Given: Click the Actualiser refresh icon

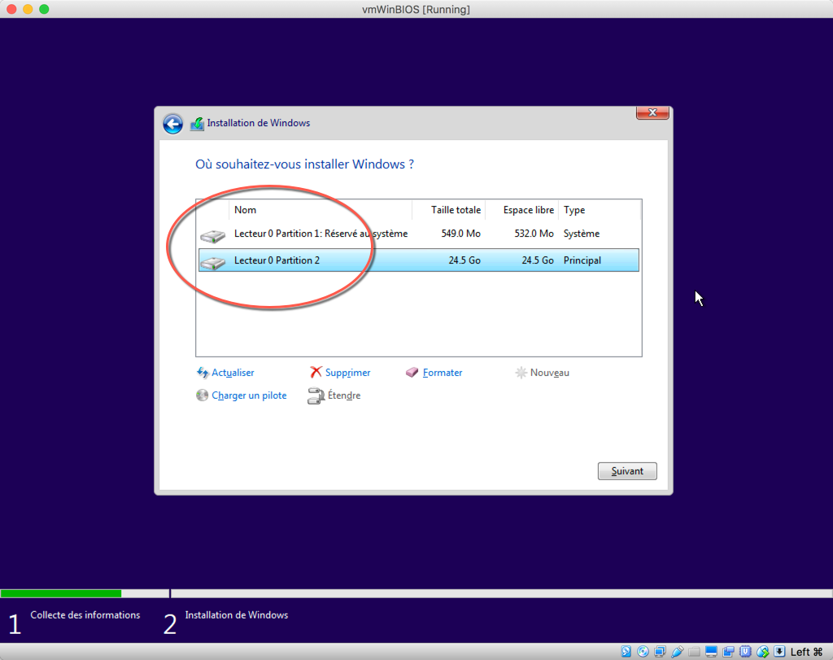Looking at the screenshot, I should (203, 373).
